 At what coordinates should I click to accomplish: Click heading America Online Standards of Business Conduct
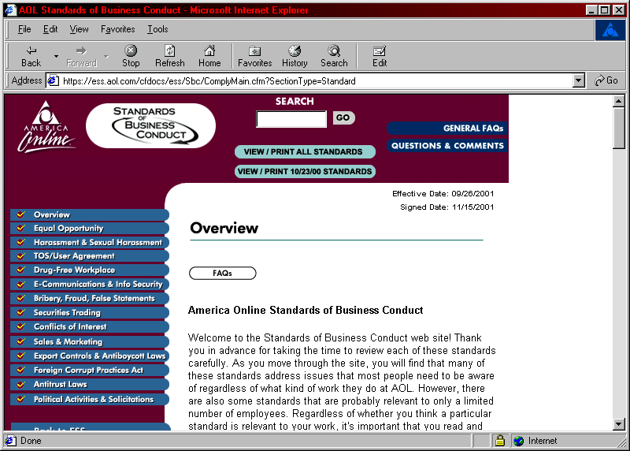click(306, 310)
